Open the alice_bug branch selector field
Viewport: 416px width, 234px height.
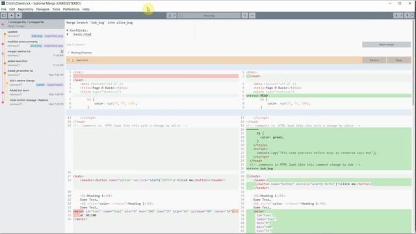click(209, 16)
